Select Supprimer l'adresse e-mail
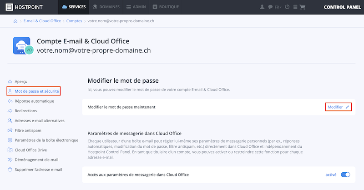Screen dimensions: 364x190 [x=38, y=170]
